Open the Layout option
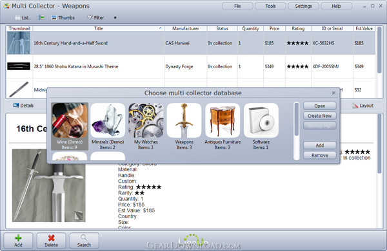Screen dimensions: 387x251 click(x=362, y=106)
